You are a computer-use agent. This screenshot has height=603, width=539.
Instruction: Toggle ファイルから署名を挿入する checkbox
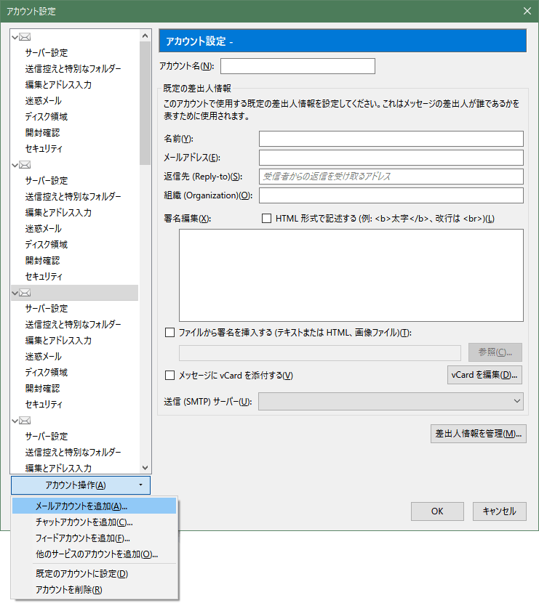(x=170, y=333)
